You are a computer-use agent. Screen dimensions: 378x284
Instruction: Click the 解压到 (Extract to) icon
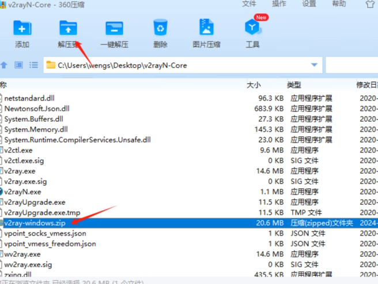[x=68, y=28]
